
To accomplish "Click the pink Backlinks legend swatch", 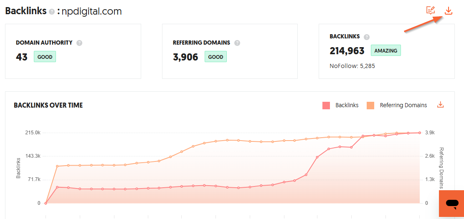I will [x=326, y=105].
